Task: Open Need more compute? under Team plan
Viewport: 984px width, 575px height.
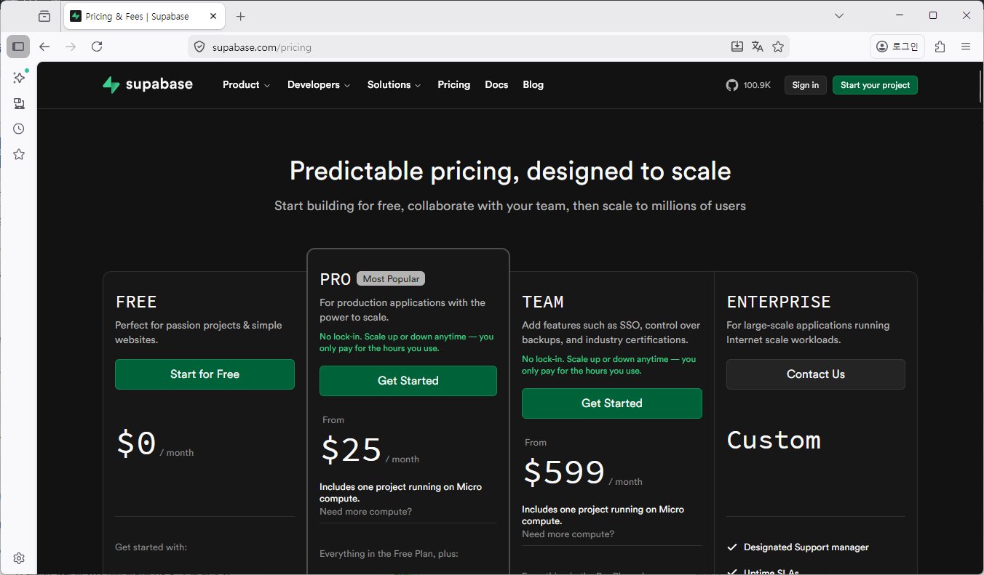Action: click(568, 534)
